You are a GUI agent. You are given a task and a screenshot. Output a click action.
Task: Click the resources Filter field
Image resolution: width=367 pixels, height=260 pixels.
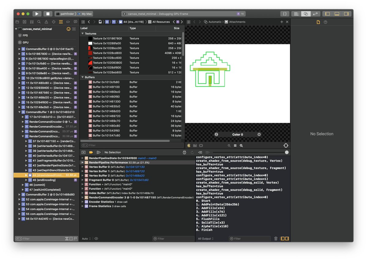pyautogui.click(x=132, y=145)
